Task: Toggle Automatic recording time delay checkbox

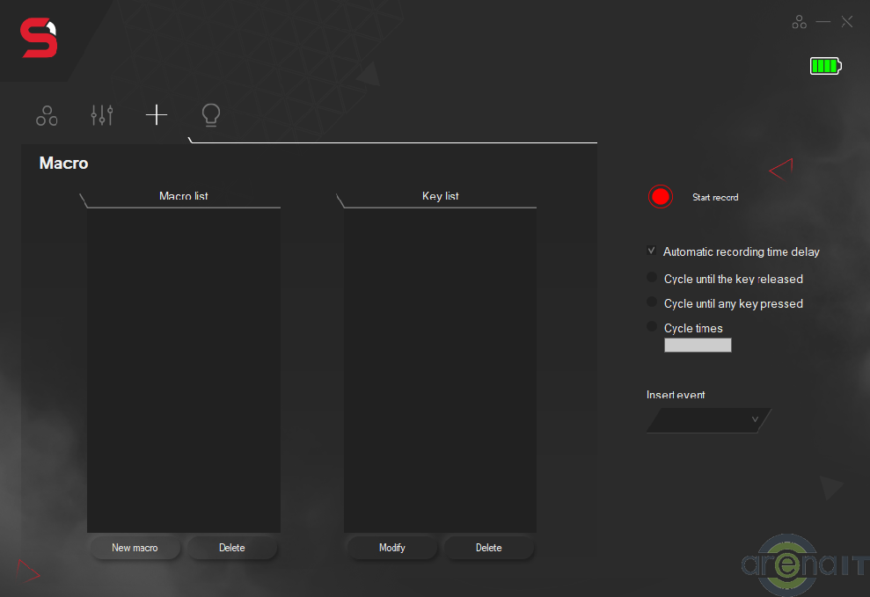Action: [652, 251]
